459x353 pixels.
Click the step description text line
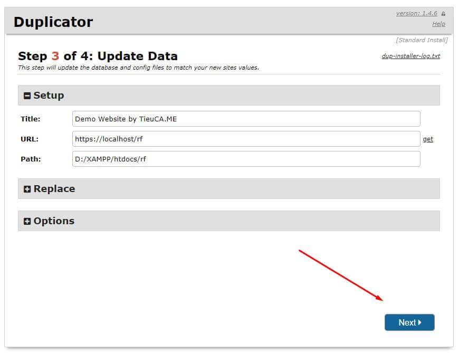coord(138,68)
